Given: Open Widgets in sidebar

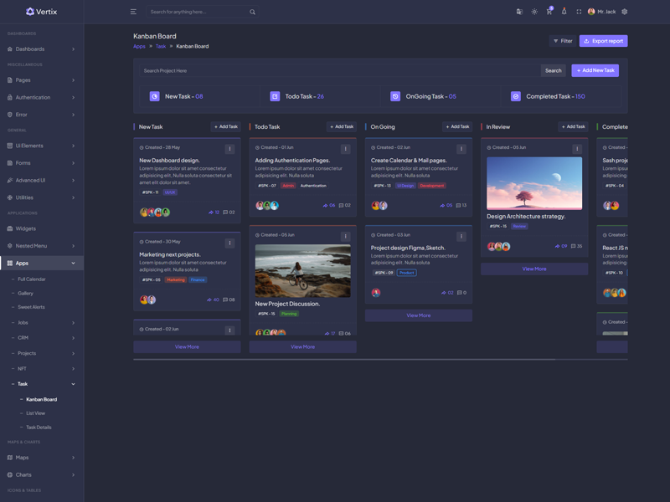Looking at the screenshot, I should 41,228.
